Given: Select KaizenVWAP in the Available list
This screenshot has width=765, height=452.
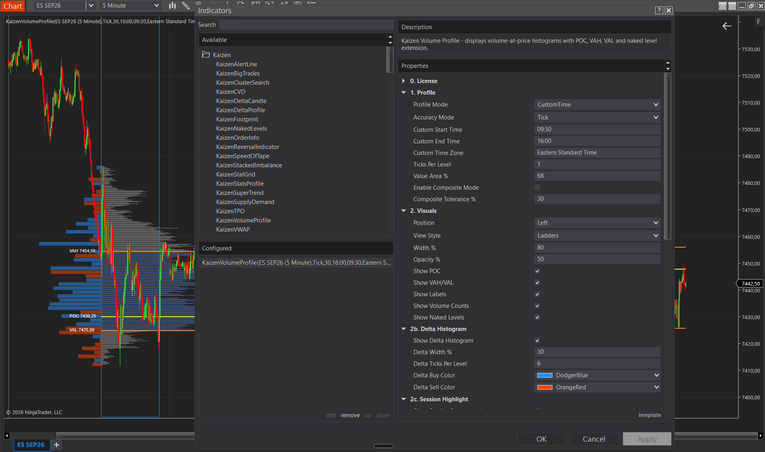Looking at the screenshot, I should pos(233,230).
